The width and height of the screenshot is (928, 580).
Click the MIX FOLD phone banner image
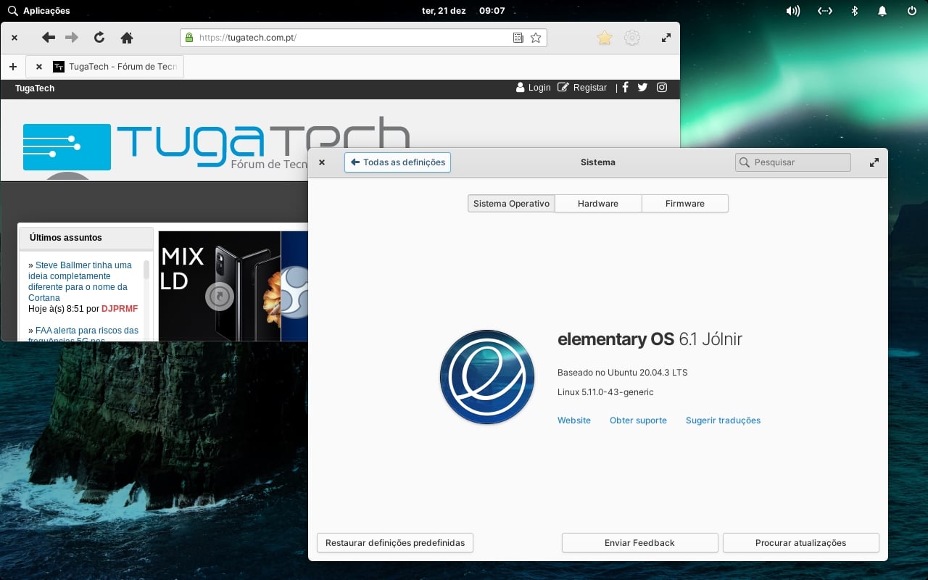[219, 286]
